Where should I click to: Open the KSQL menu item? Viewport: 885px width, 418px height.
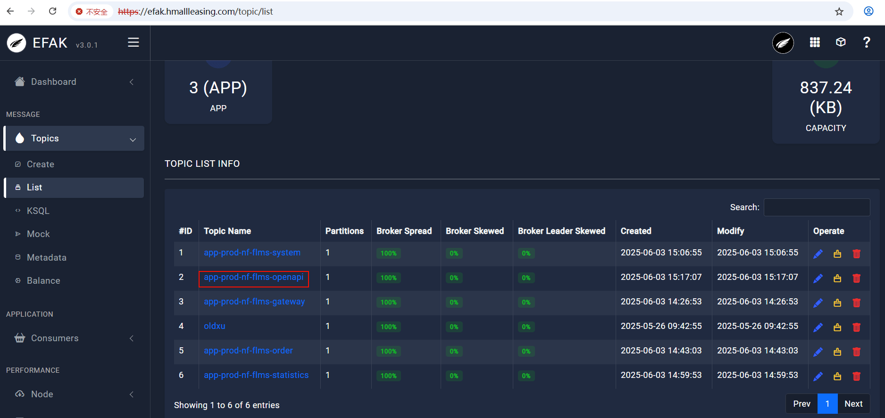[x=38, y=211]
